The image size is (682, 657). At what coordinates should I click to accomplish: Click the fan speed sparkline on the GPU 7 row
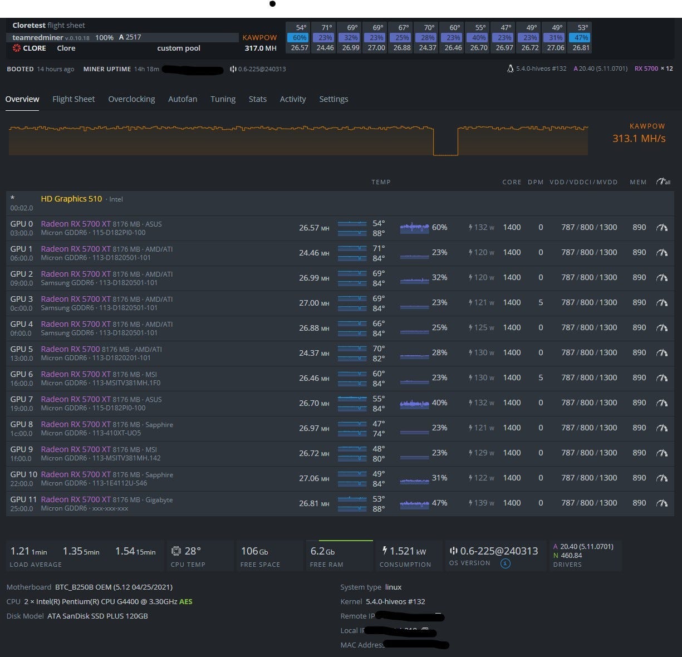(414, 403)
